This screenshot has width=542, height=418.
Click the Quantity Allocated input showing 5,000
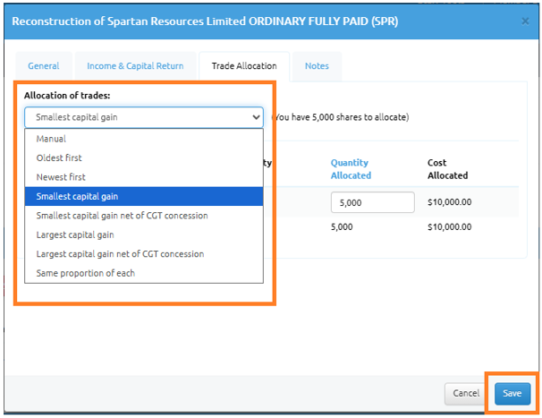tap(372, 202)
